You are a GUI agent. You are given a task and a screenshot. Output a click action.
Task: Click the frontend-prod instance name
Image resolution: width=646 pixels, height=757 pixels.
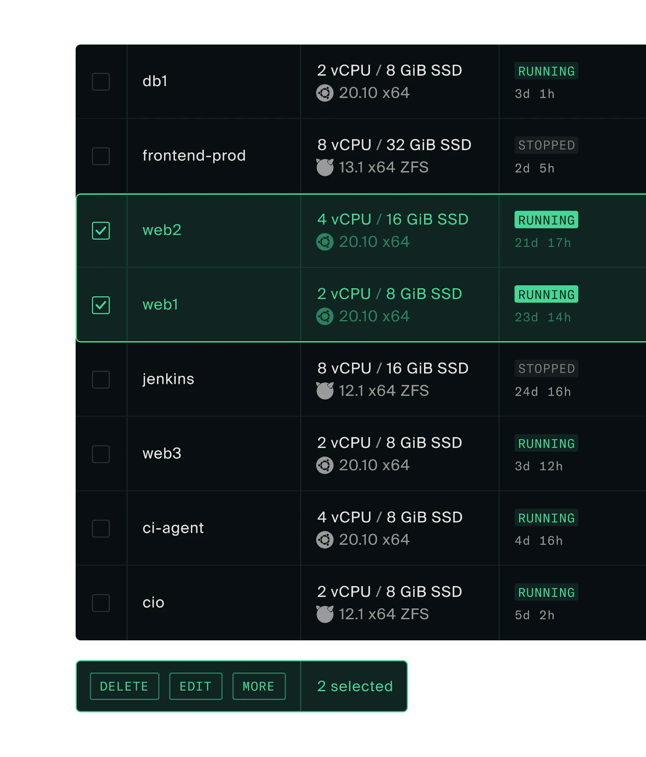point(194,156)
